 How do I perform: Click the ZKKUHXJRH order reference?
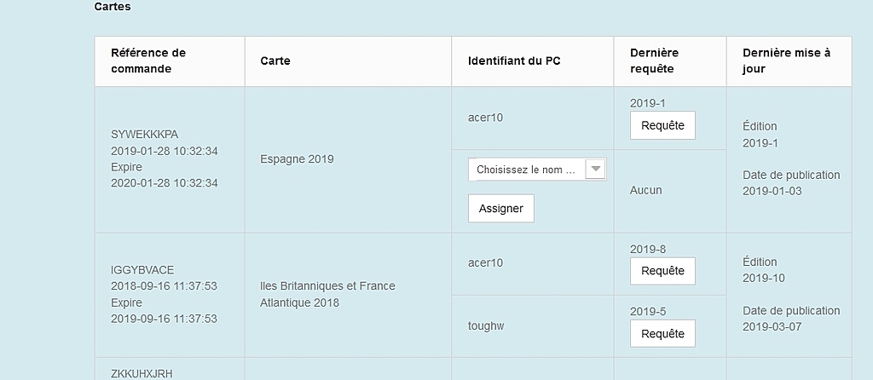point(142,374)
